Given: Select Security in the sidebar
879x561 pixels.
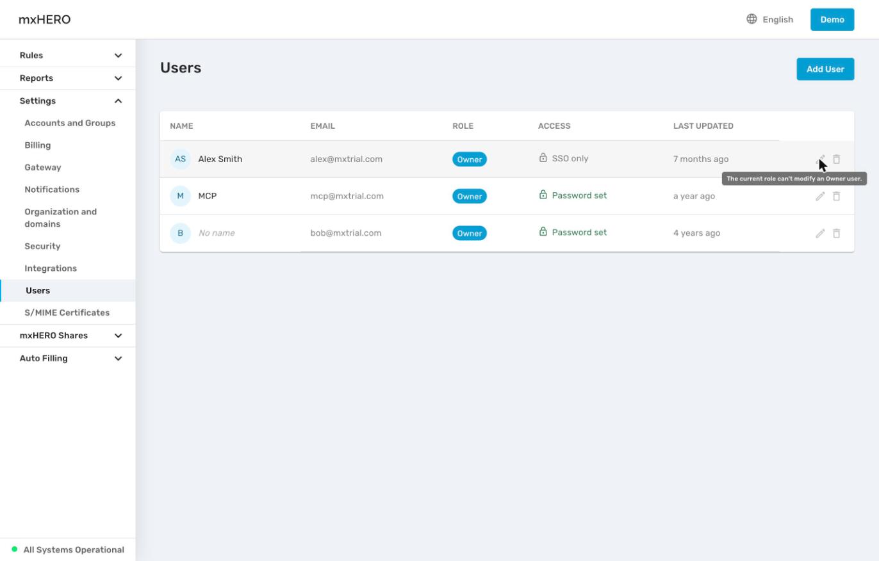Looking at the screenshot, I should coord(42,247).
